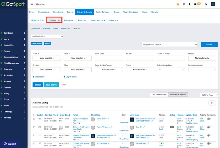Screen dimensions: 220x148
Task: Click View Change Log for match 450
Action: click(192, 123)
